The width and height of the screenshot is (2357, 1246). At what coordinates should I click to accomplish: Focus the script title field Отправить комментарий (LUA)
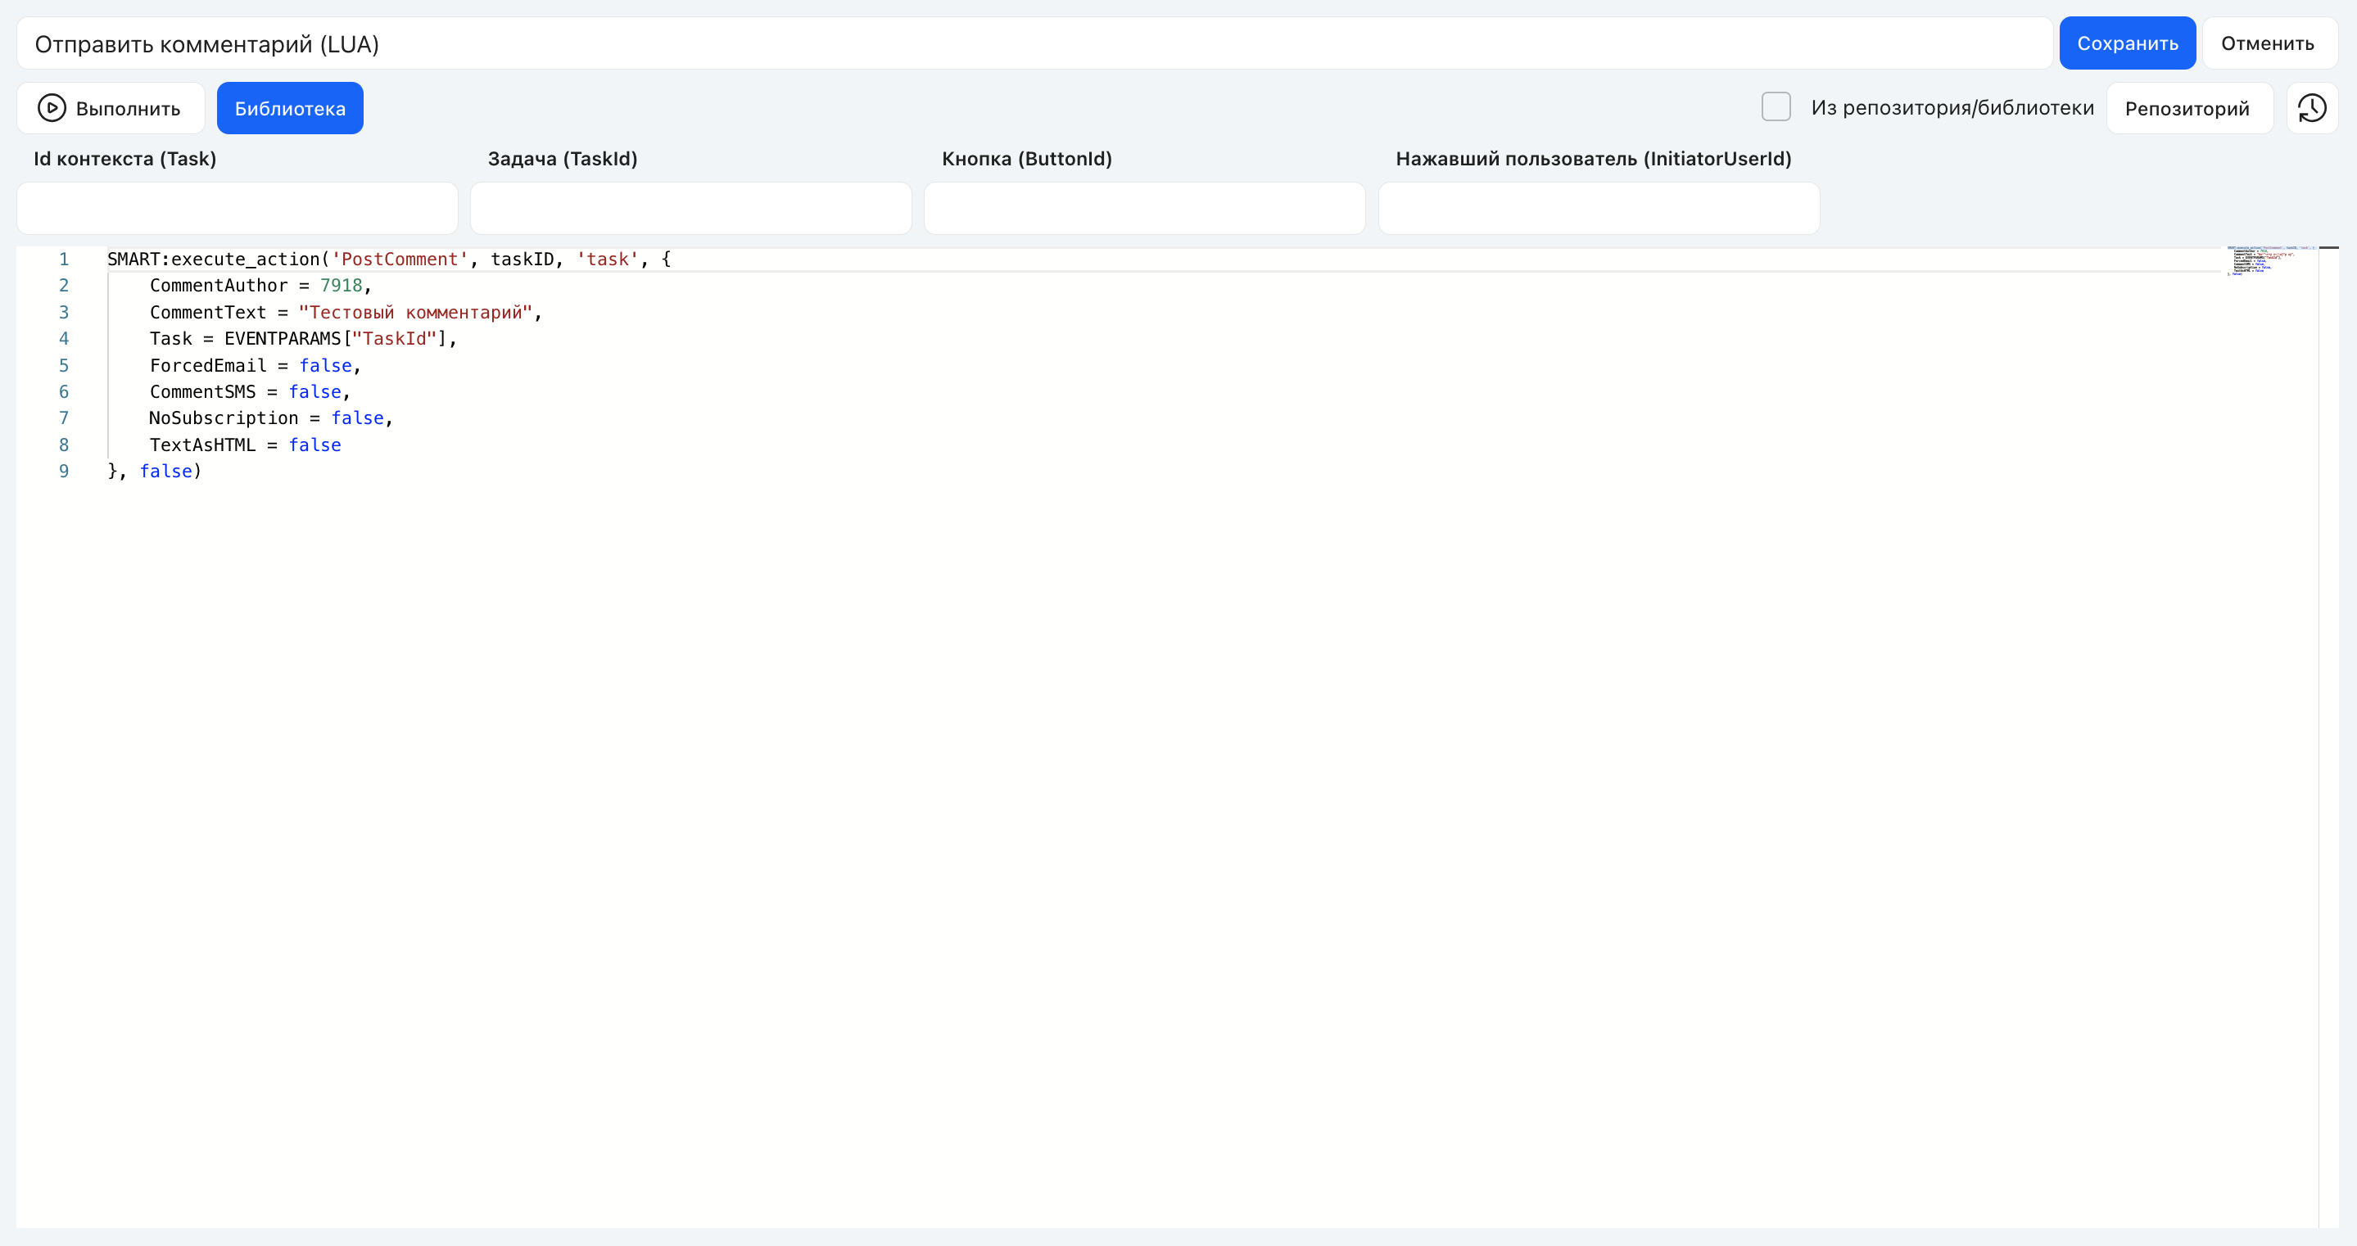coord(1035,43)
